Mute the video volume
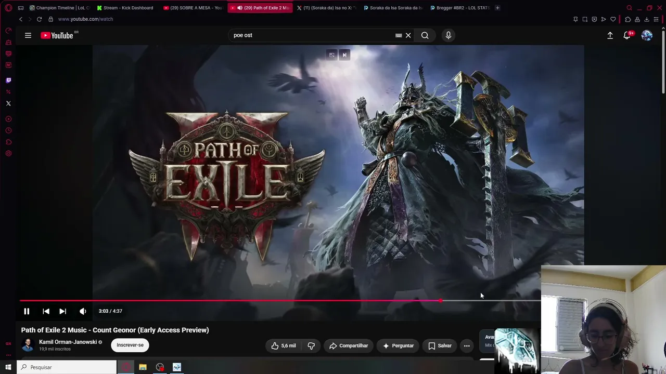Screen dimensions: 666x374 (83, 311)
